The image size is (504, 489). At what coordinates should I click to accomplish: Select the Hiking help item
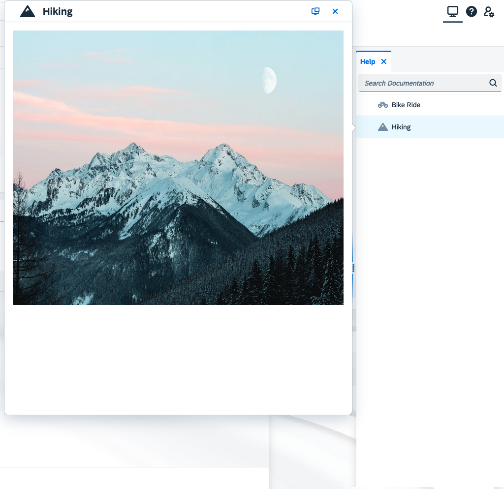401,127
